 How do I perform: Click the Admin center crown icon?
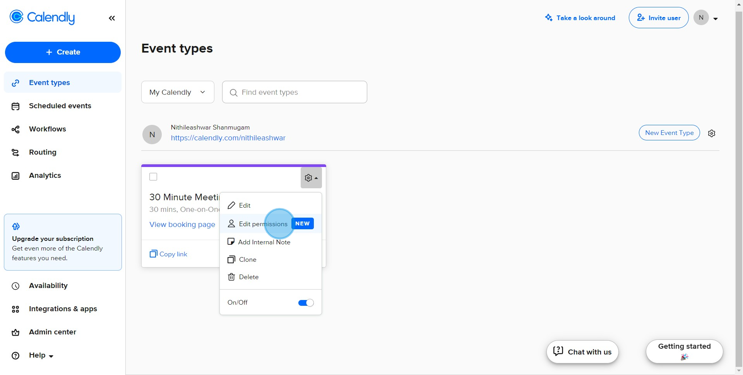click(x=15, y=332)
